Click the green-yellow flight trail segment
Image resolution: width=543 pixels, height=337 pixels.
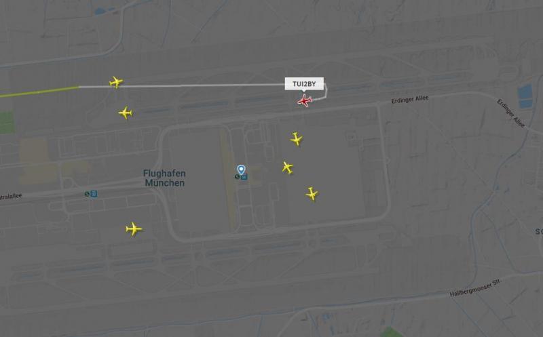click(39, 92)
